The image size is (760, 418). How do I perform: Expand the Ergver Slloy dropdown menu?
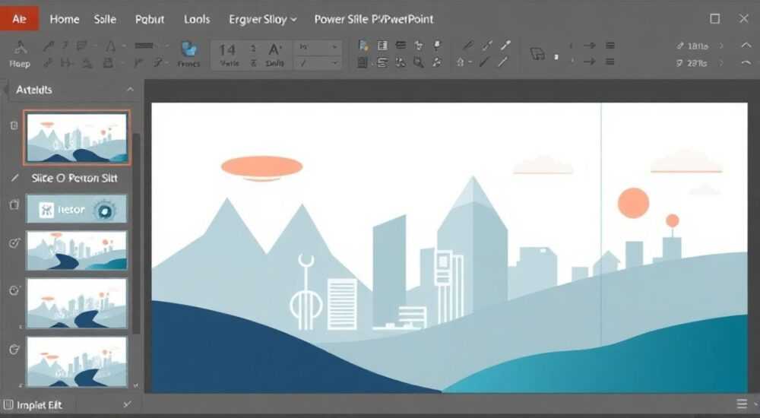263,20
